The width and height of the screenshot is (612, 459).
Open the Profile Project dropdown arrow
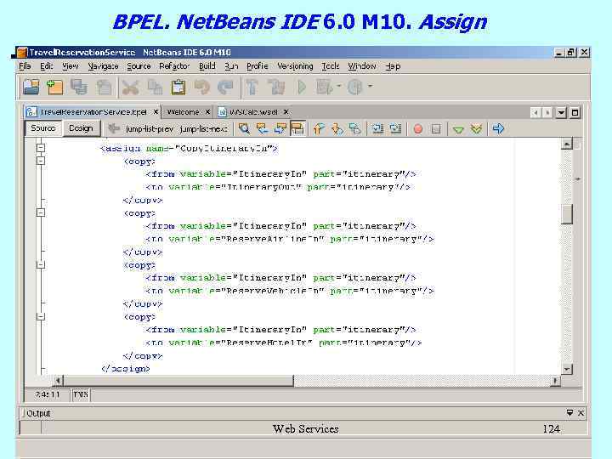point(370,86)
